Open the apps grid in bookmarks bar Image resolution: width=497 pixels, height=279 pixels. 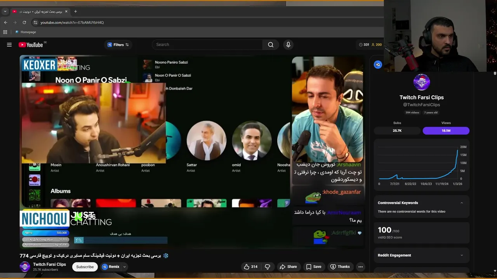tap(5, 32)
